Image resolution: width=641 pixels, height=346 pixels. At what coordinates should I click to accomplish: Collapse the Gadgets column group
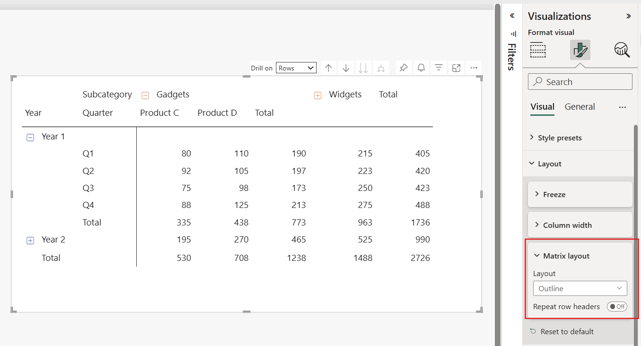(x=146, y=95)
